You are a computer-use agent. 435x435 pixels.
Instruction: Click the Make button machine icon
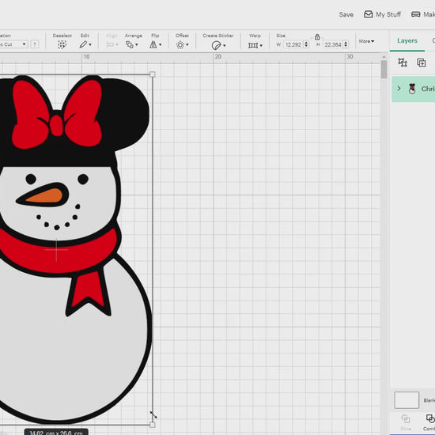(x=415, y=14)
